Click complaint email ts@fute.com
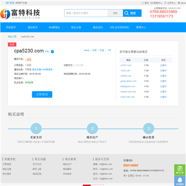Screen dimensions: 186x186 coord(106,174)
